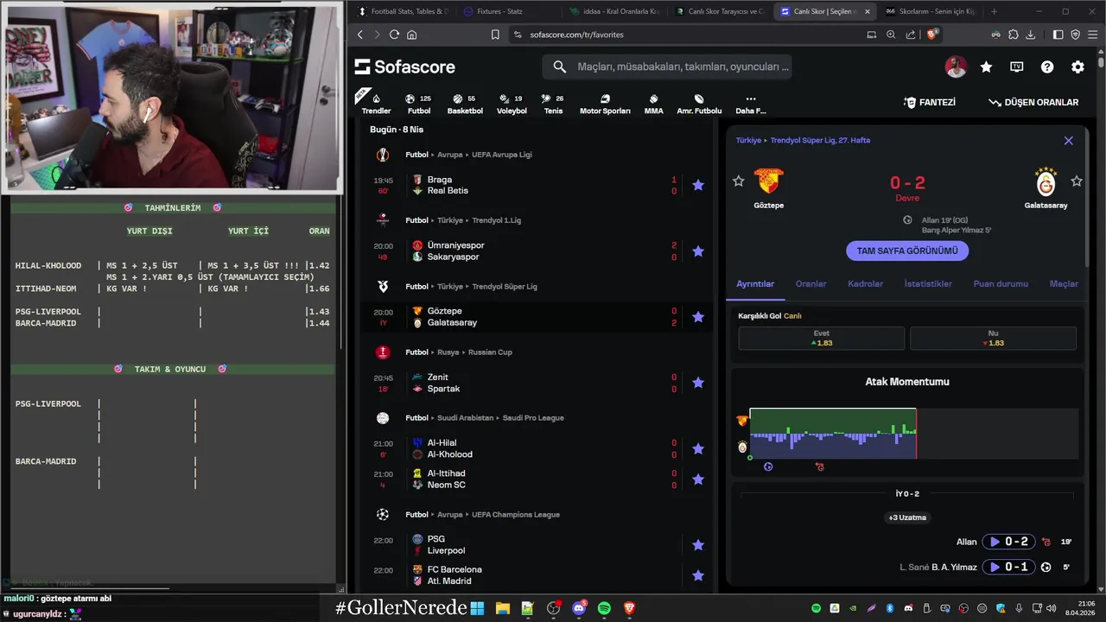Screen dimensions: 1106x622
Task: Expand the Daha F... more sports menu
Action: (750, 104)
